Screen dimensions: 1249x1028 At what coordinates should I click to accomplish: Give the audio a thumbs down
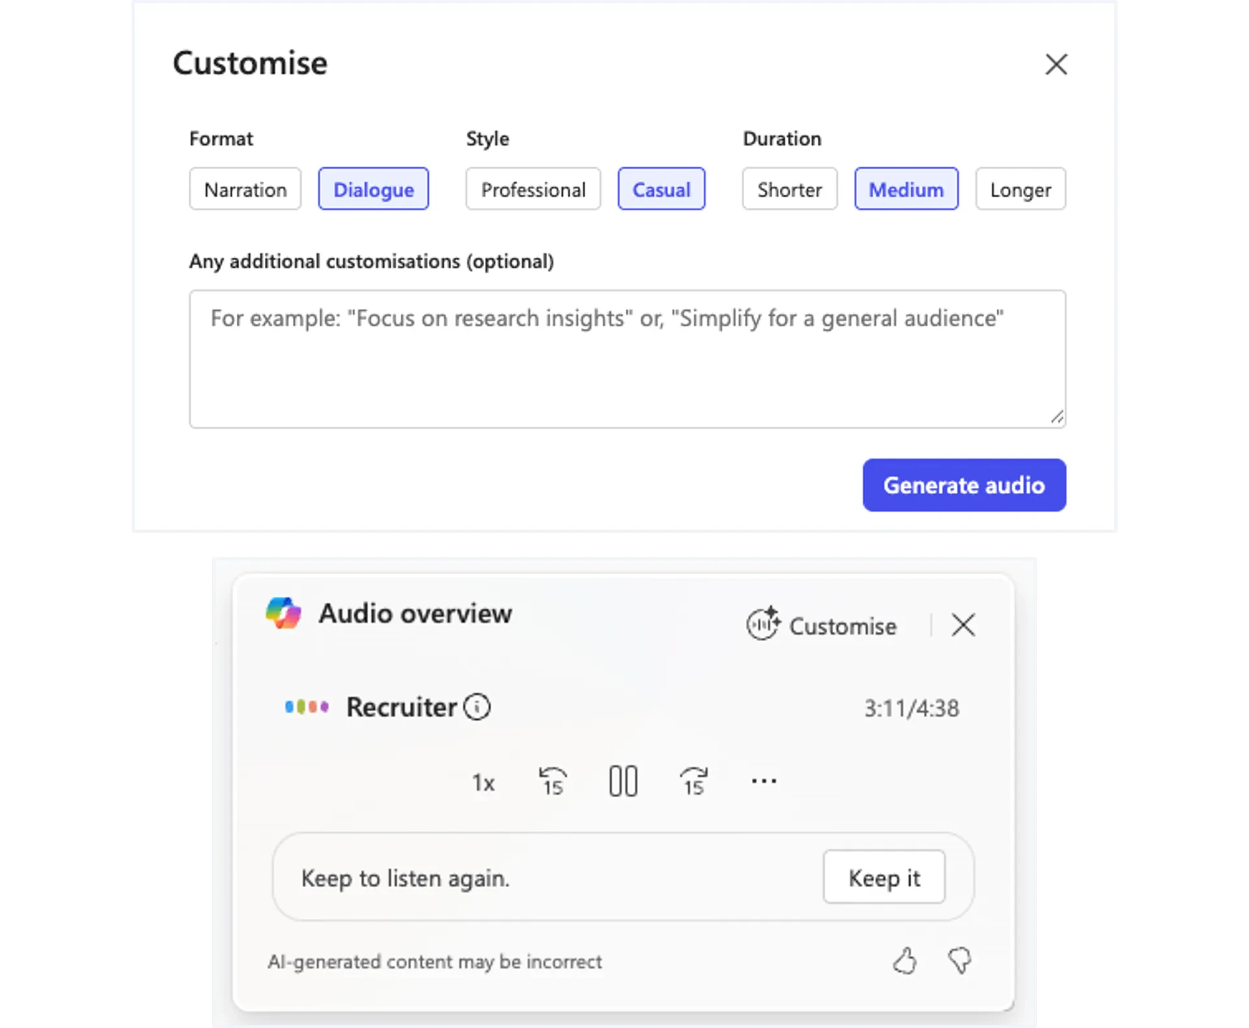(960, 962)
